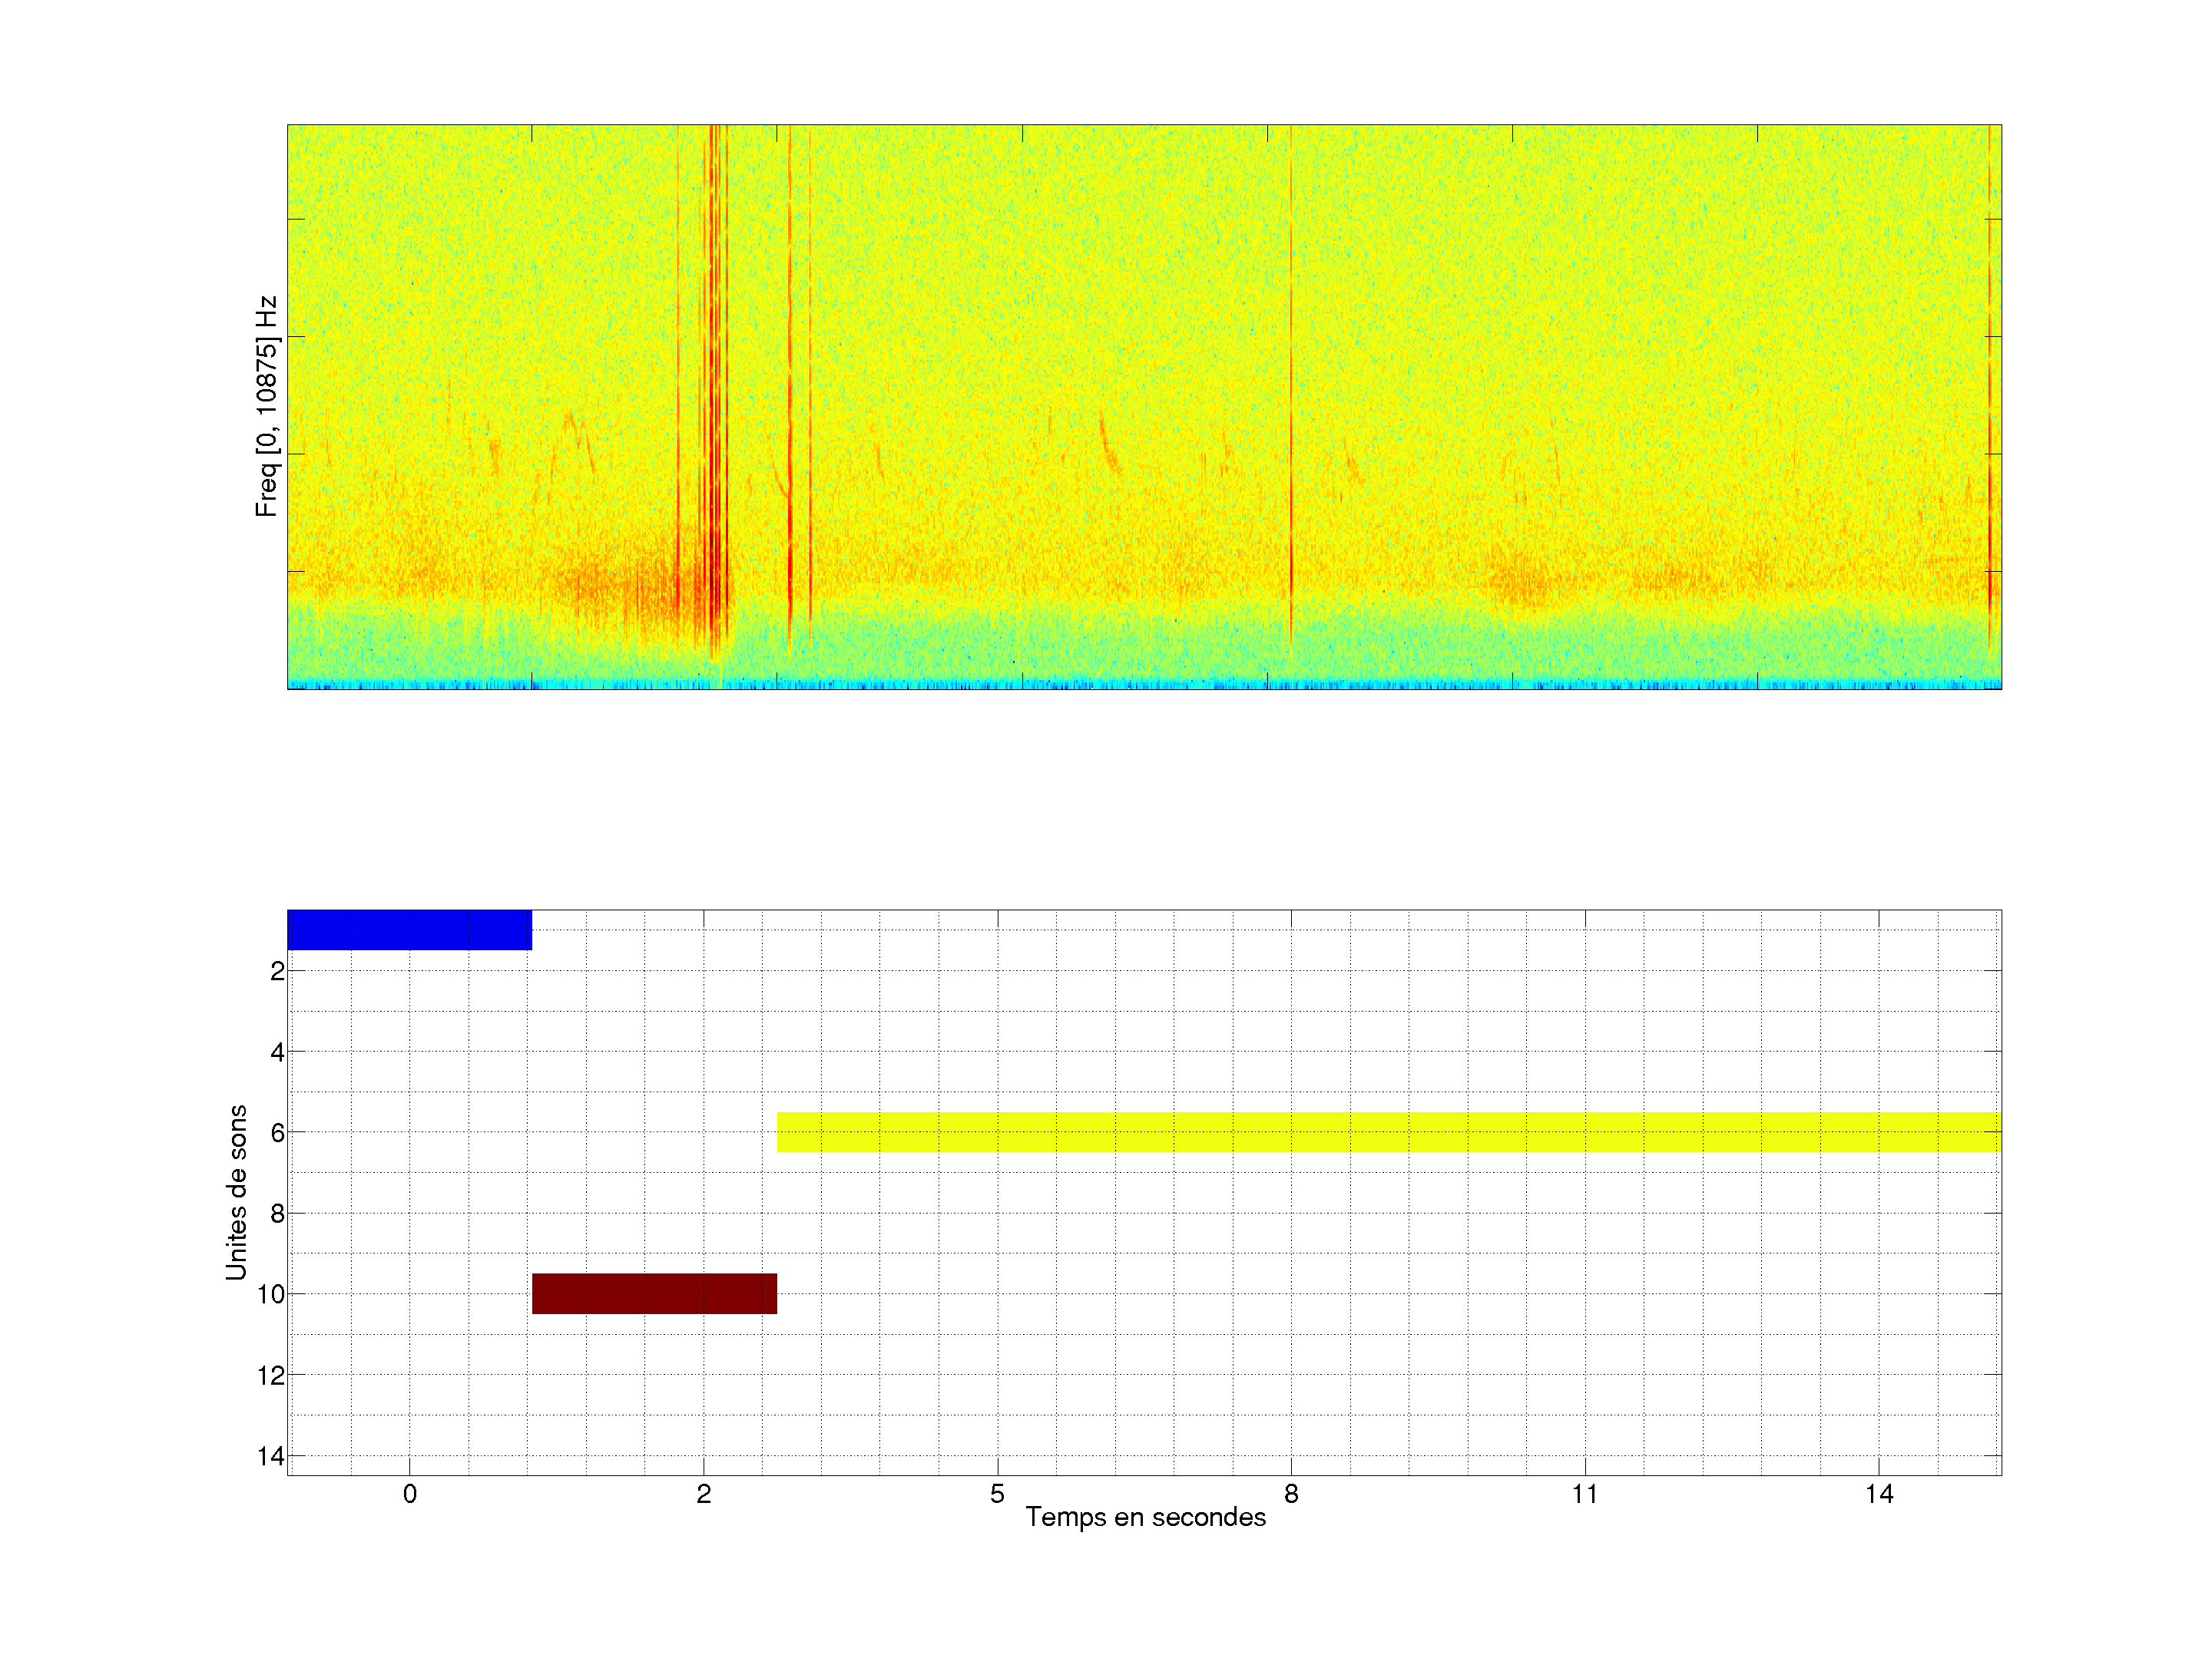Click y-axis tick label 2
Image resolution: width=2212 pixels, height=1658 pixels.
coord(277,972)
